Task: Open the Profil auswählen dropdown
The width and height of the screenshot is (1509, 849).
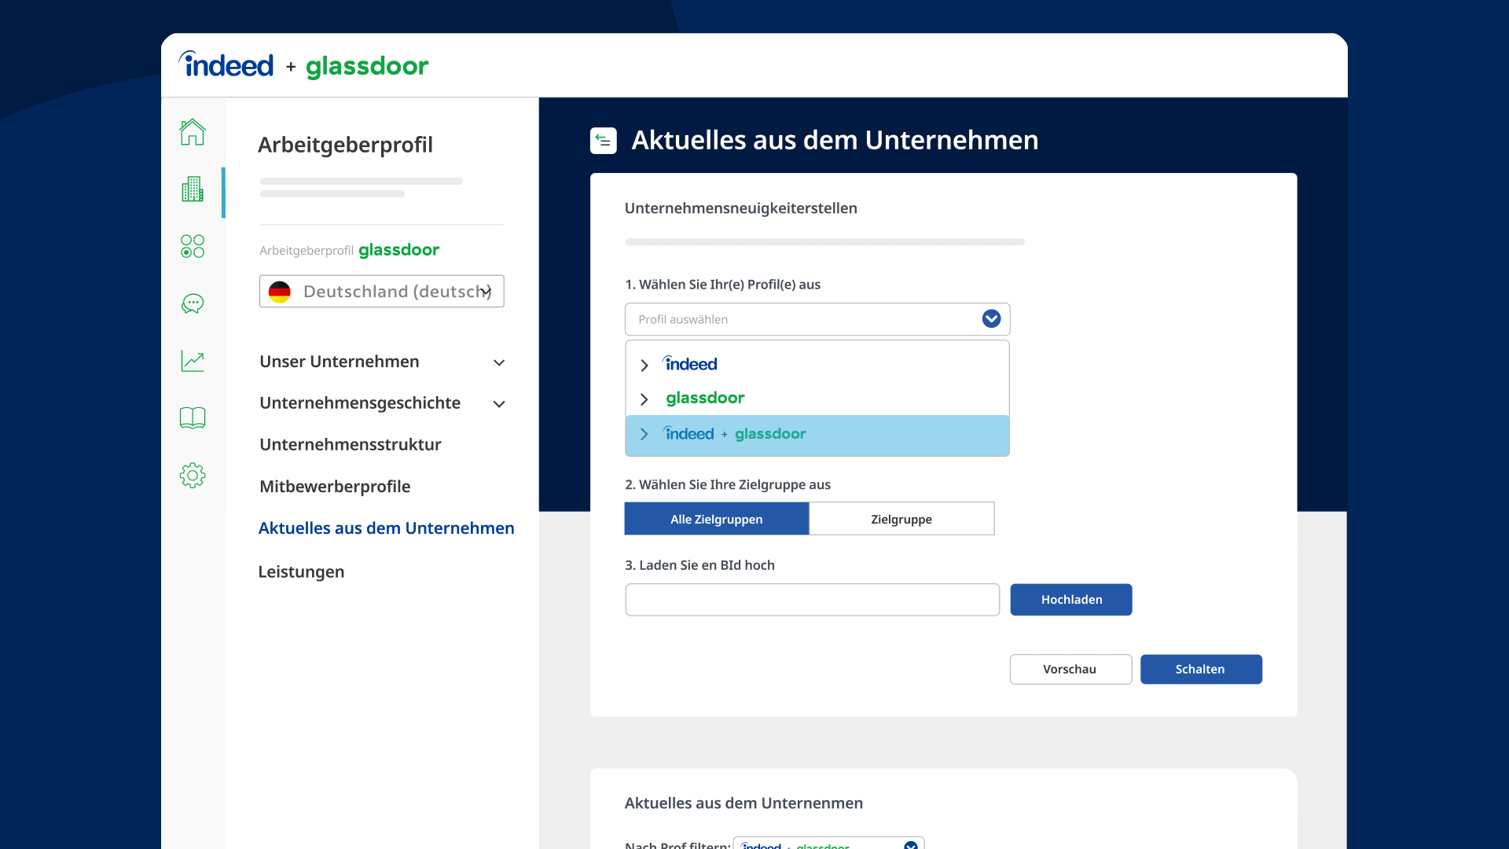Action: tap(817, 319)
